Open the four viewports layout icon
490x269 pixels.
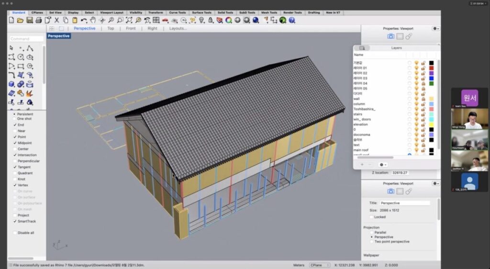[x=156, y=20]
